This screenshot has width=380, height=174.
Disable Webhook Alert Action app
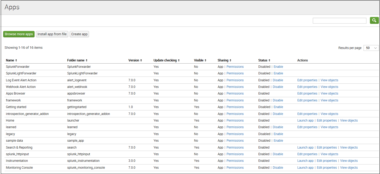click(x=278, y=87)
